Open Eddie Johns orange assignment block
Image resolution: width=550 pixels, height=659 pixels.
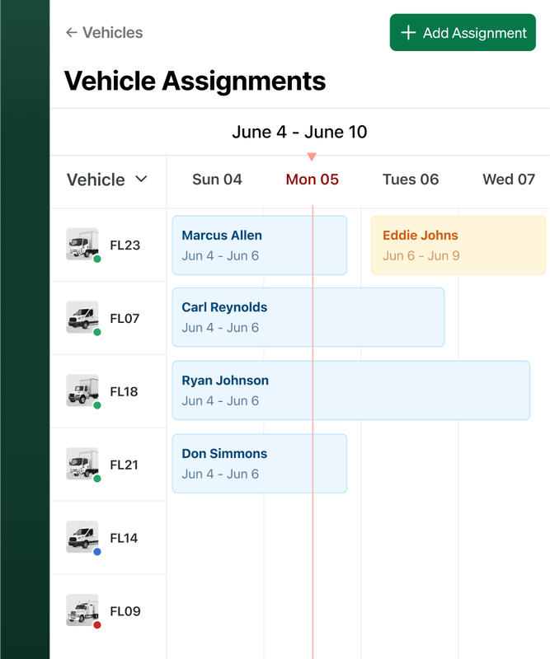click(x=458, y=245)
